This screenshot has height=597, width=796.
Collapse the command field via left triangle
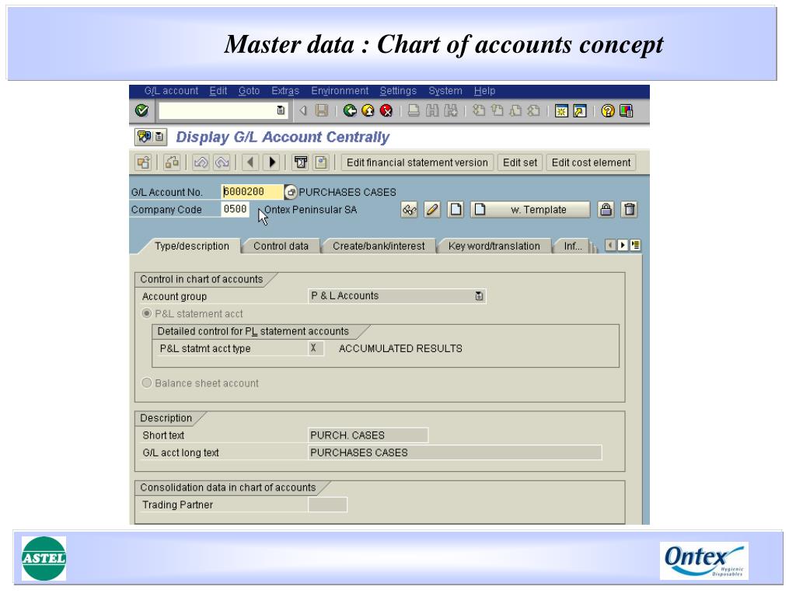click(x=303, y=110)
